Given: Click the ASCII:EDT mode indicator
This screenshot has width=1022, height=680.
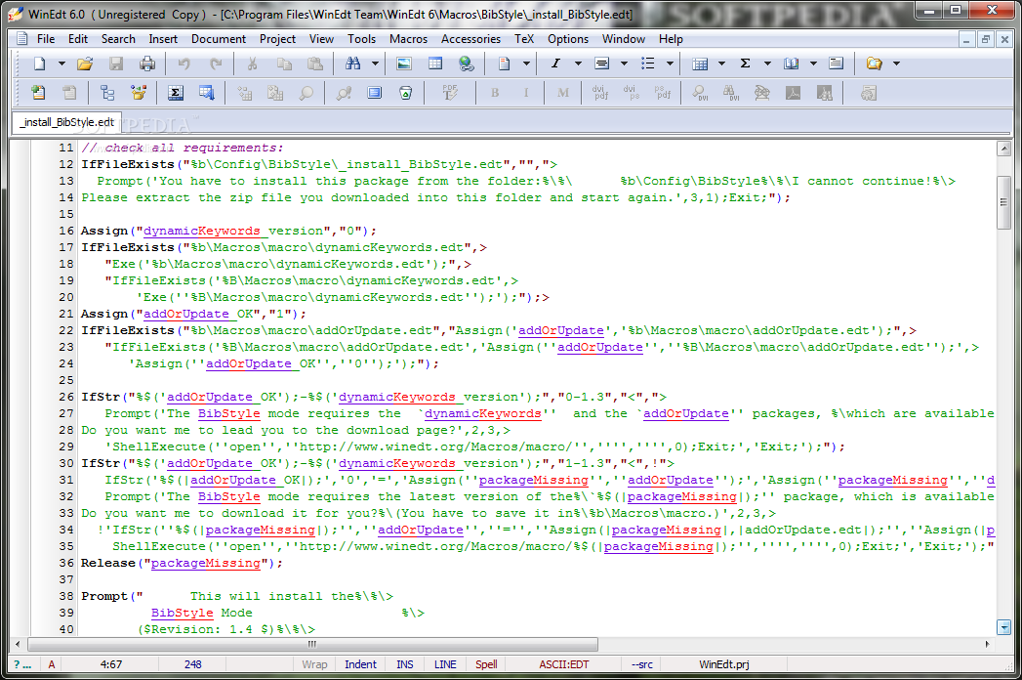Looking at the screenshot, I should pos(564,664).
